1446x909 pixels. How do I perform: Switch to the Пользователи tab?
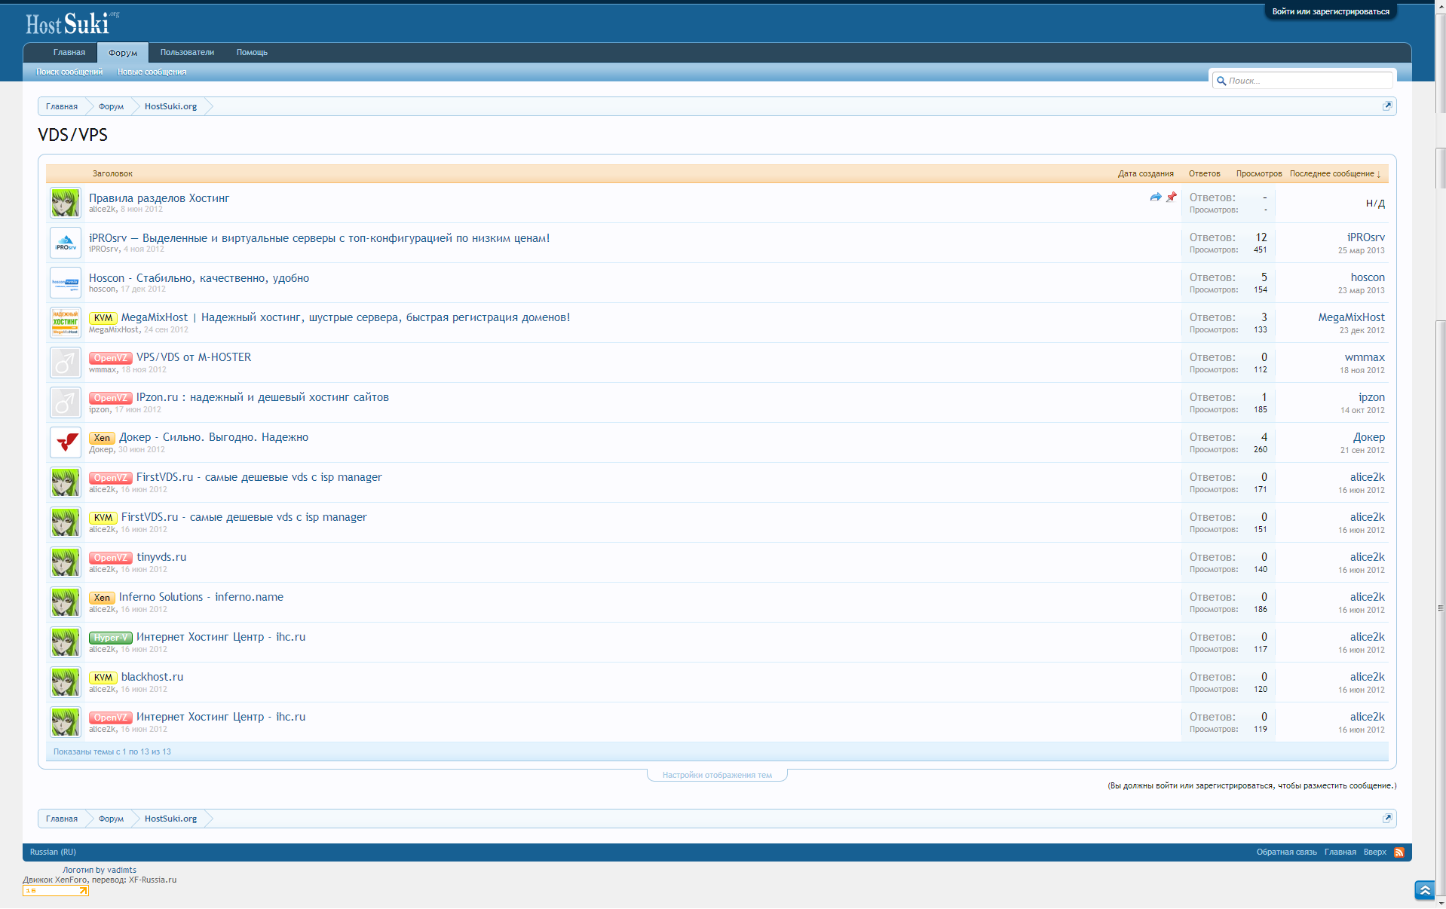[187, 52]
